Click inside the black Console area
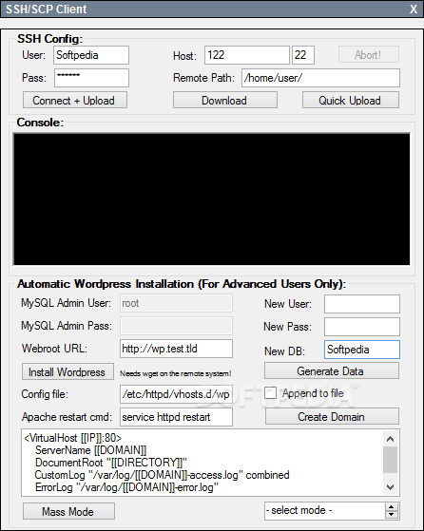The height and width of the screenshot is (531, 424). 211,199
